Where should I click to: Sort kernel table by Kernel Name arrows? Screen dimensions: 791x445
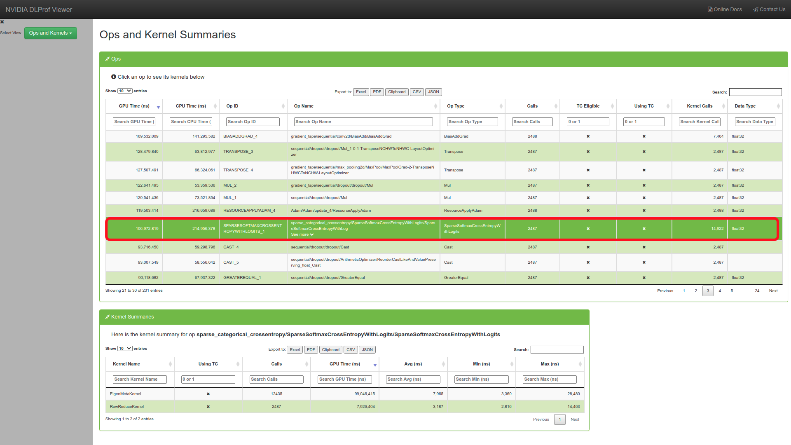[x=170, y=364]
